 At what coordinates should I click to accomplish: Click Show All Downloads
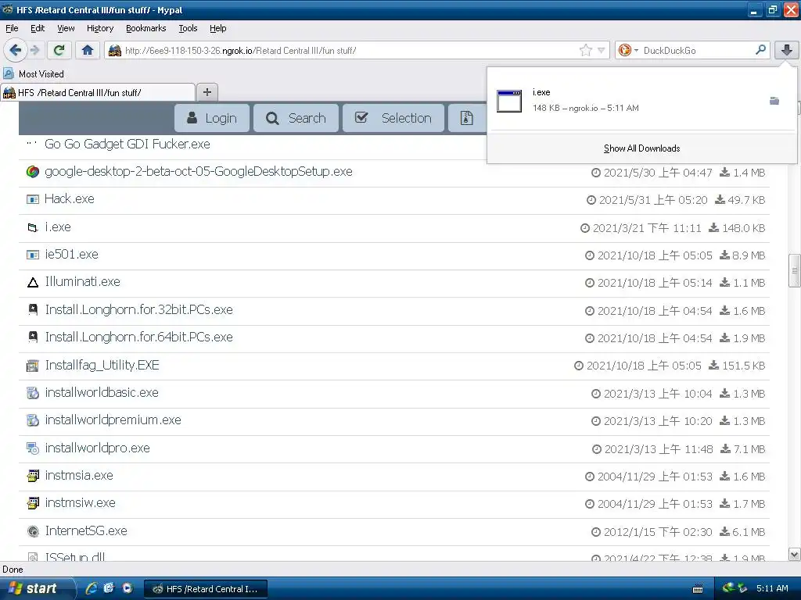click(641, 148)
